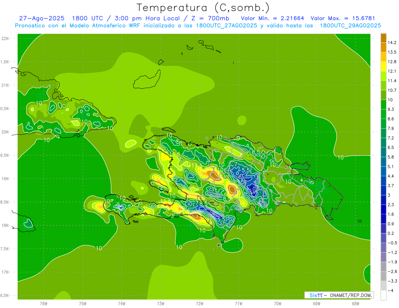Click the '7.9' color scale label
Image resolution: width=399 pixels, height=308 pixels.
coord(391,128)
